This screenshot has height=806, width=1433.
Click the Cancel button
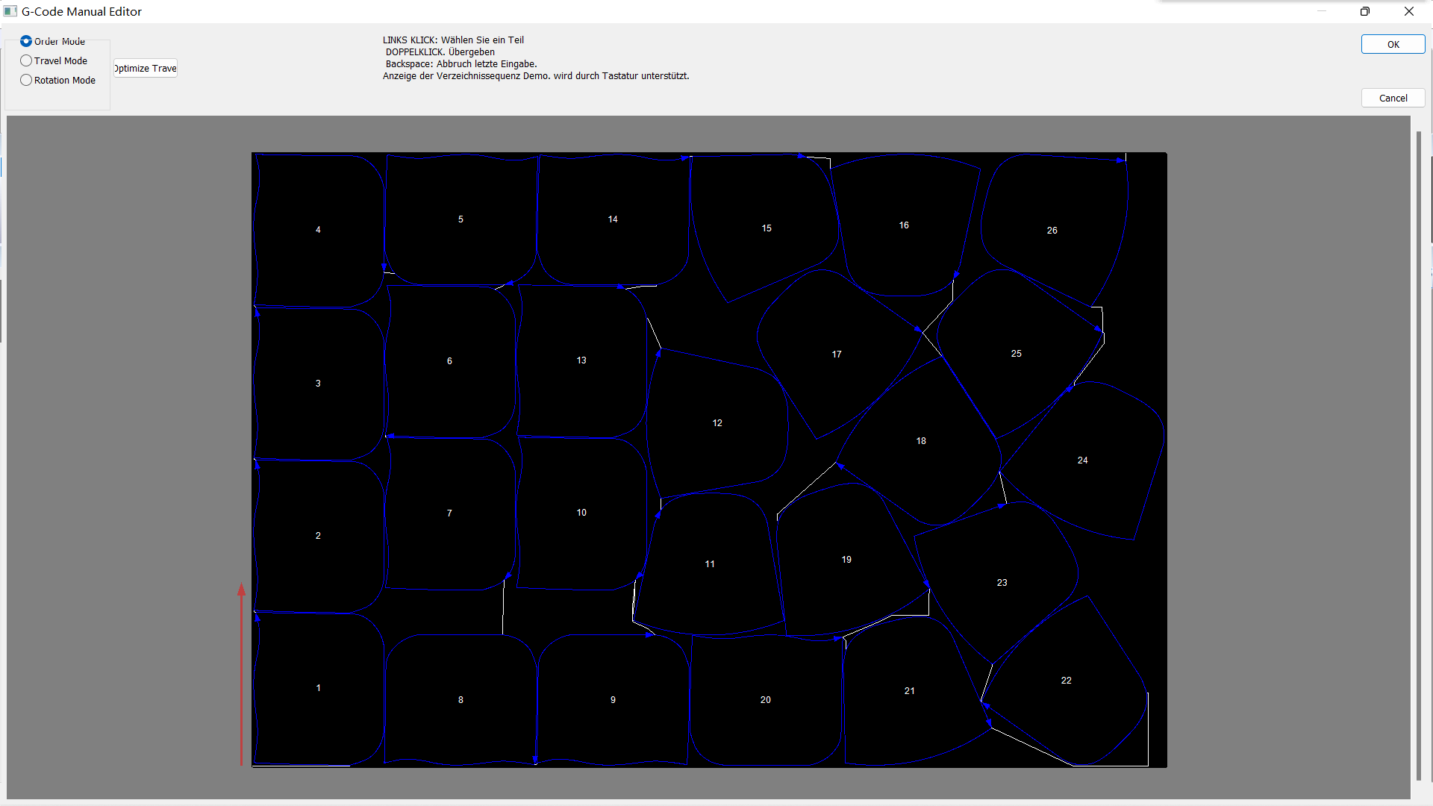click(x=1393, y=98)
